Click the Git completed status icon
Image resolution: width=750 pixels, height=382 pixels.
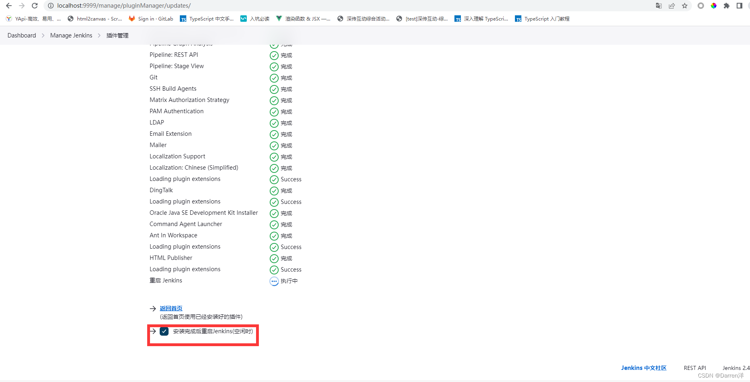click(274, 78)
